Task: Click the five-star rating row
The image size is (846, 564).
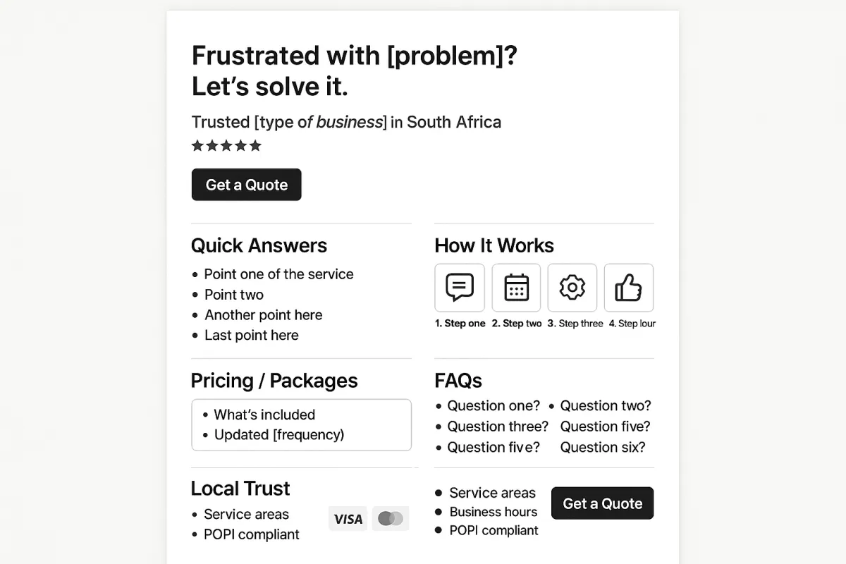Action: [x=226, y=146]
